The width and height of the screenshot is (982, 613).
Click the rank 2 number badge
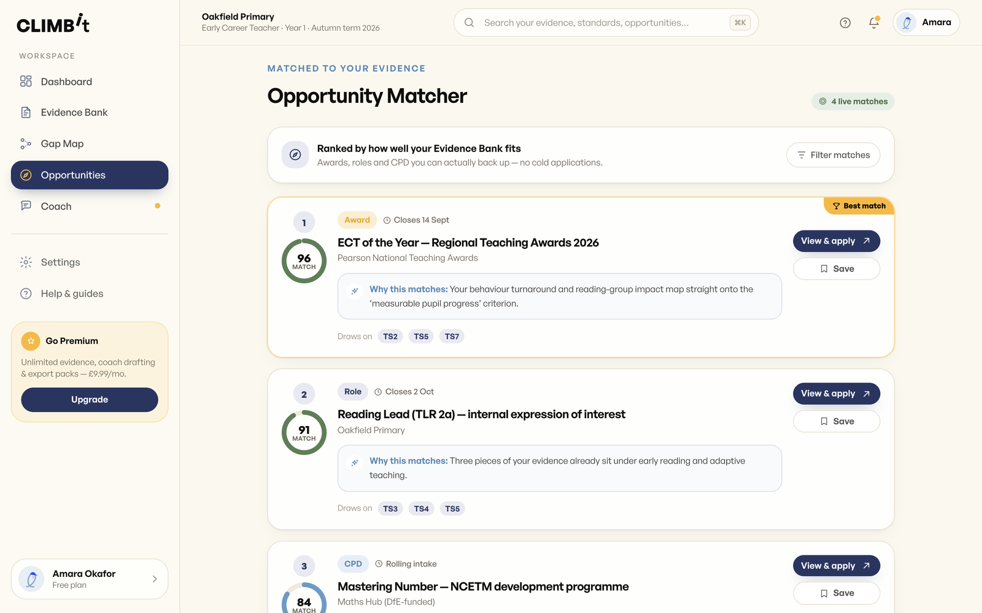pos(304,394)
